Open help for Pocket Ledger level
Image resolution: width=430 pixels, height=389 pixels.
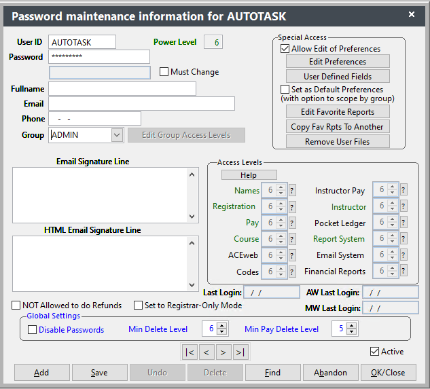(x=404, y=222)
